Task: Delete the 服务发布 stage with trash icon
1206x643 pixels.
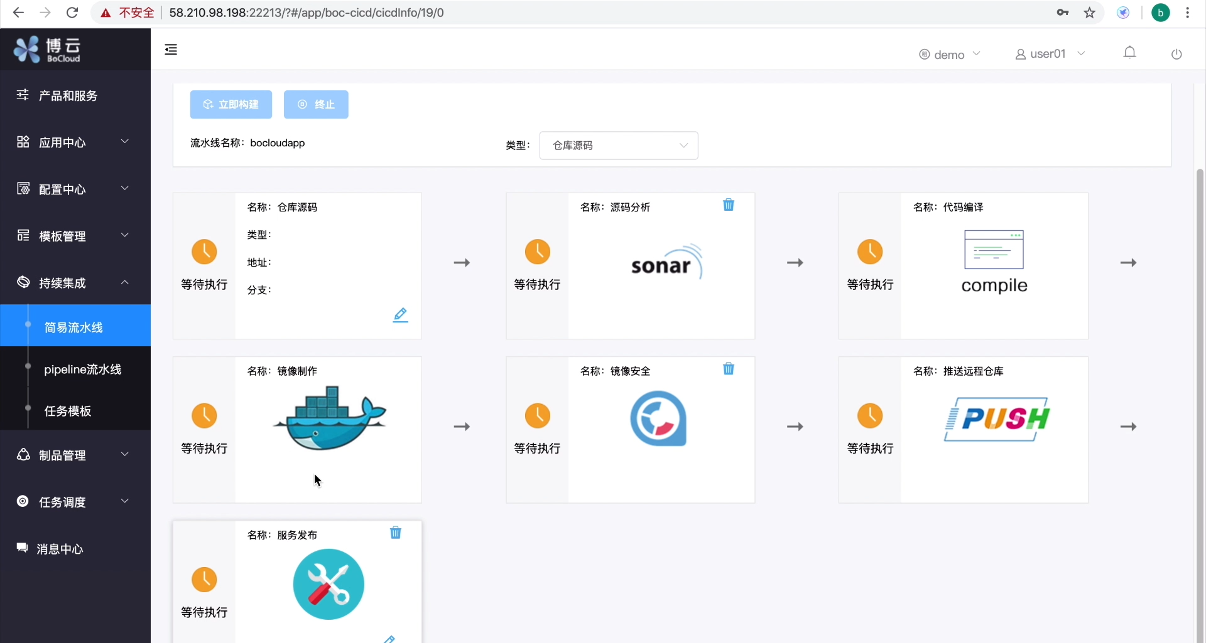Action: point(396,533)
